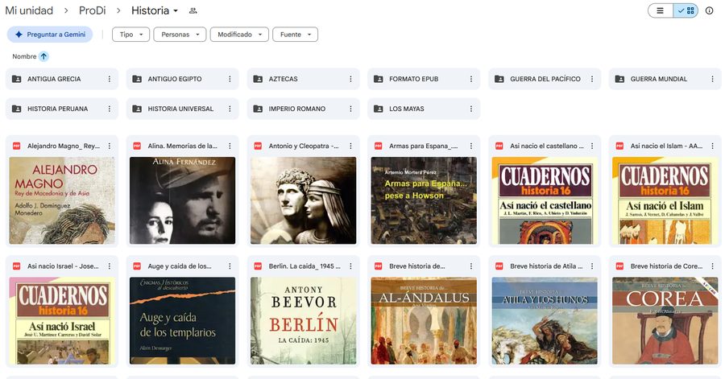Open Alejandro Magno cover thumbnail

62,200
